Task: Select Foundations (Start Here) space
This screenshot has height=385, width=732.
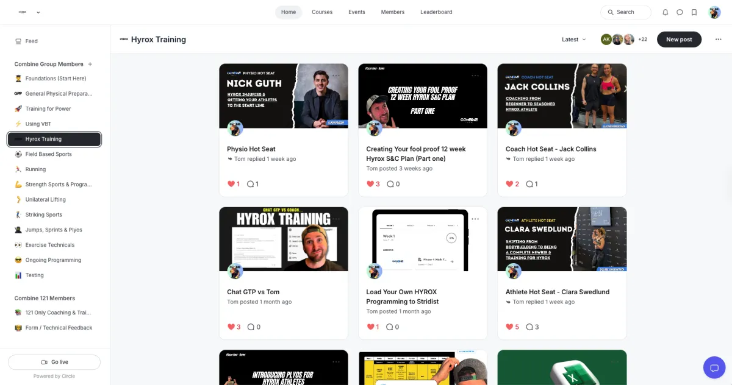Action: 55,79
